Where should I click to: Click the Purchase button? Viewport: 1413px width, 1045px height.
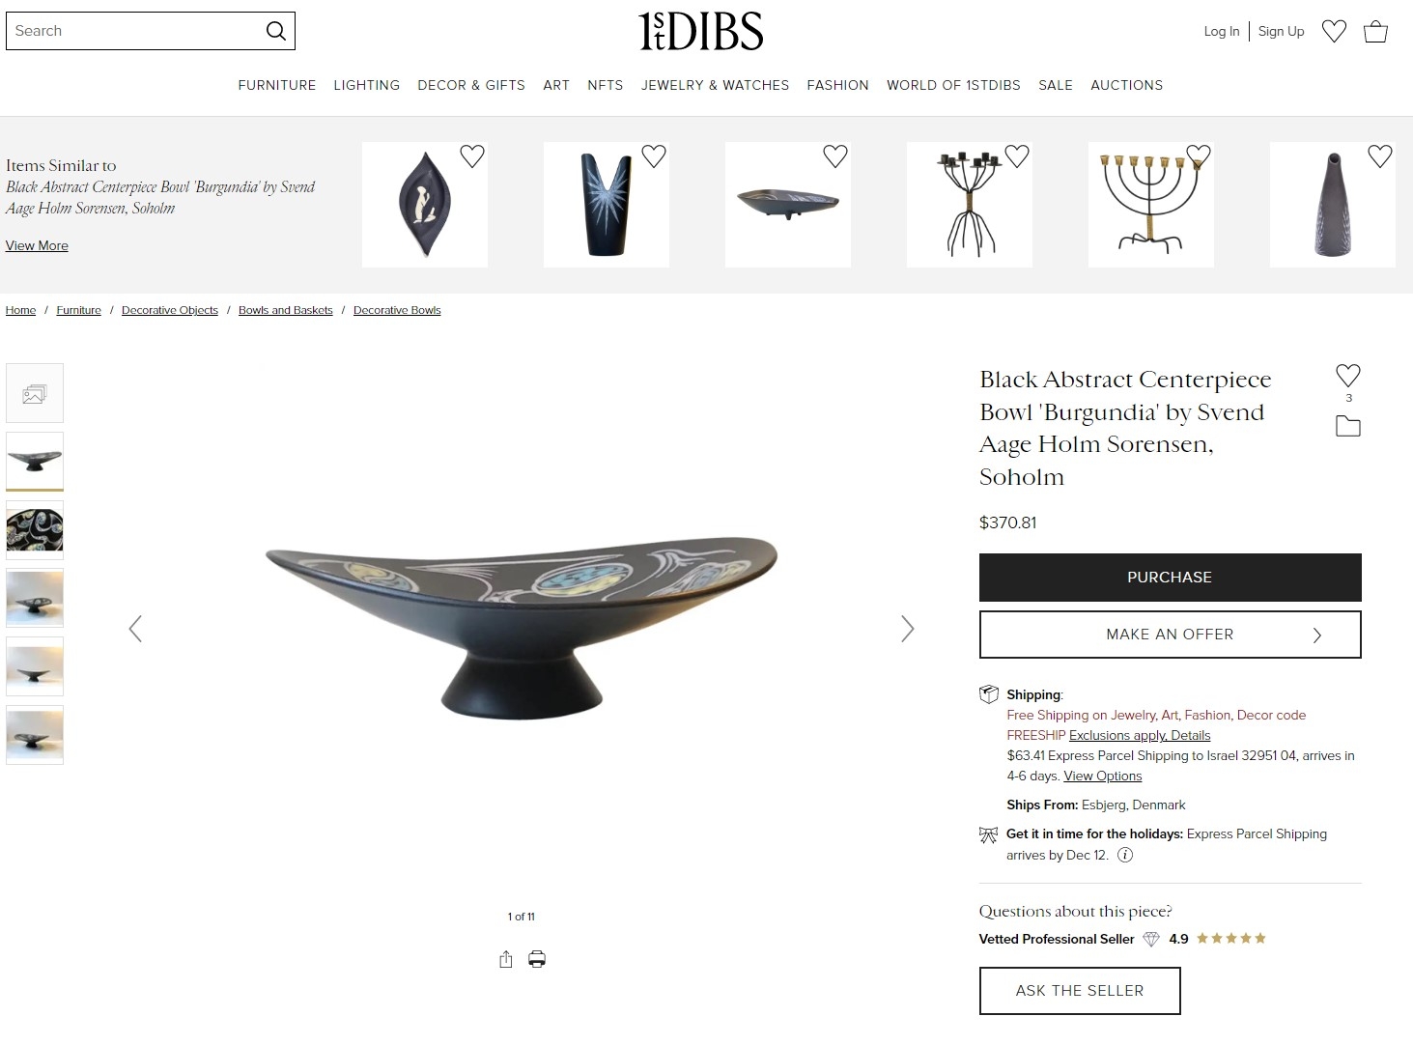pyautogui.click(x=1170, y=578)
